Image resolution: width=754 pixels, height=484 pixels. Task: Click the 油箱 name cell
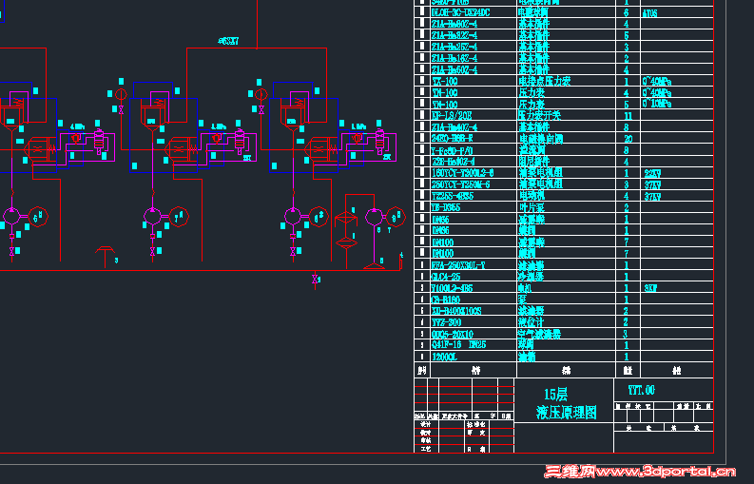[x=528, y=357]
